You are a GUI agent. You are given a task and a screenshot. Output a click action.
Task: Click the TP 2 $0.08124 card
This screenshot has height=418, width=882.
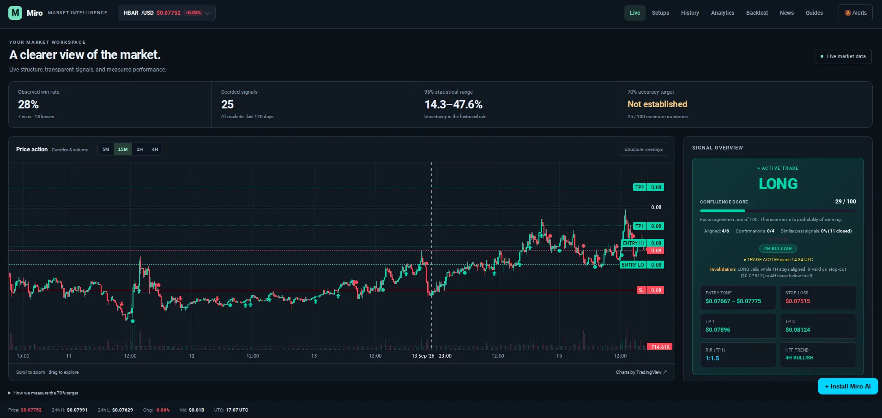click(x=818, y=326)
